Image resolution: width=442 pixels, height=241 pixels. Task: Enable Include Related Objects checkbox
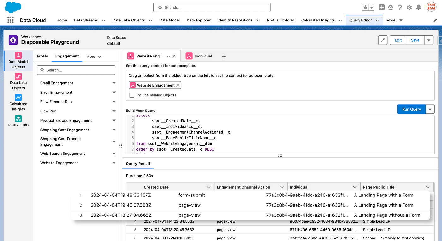click(x=132, y=95)
